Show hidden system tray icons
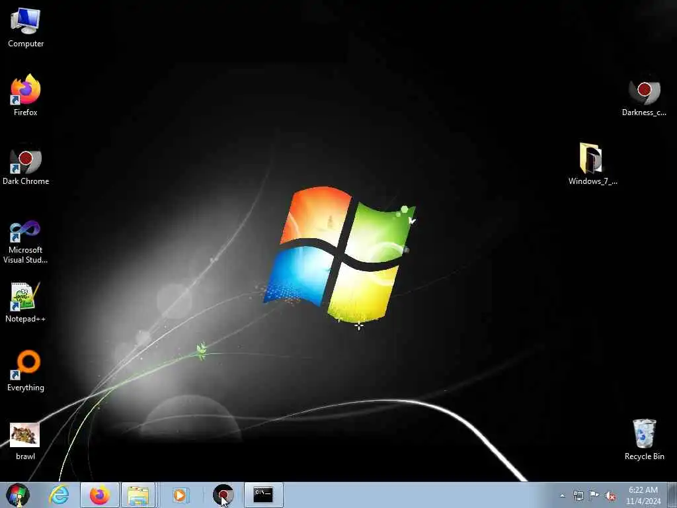 pos(562,495)
